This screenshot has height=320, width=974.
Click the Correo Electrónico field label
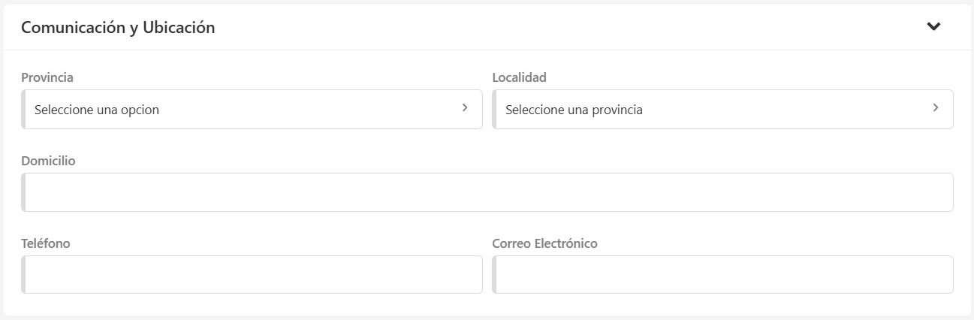544,243
